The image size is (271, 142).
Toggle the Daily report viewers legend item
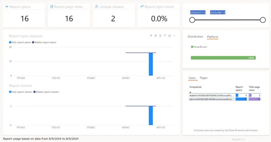(21, 92)
